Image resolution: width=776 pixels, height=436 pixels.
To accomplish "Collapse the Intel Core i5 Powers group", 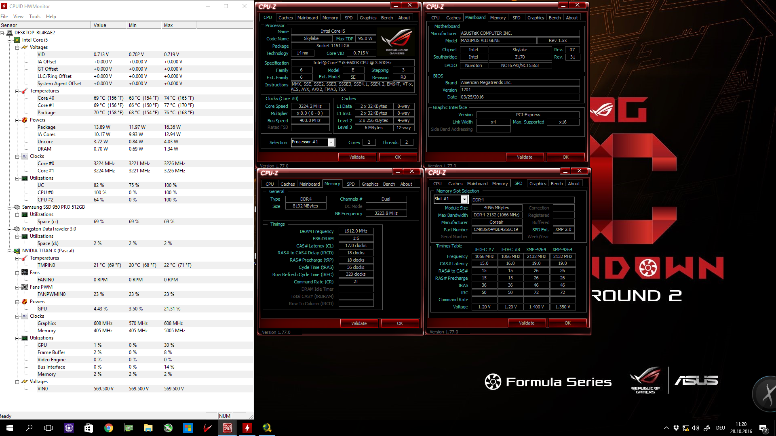I will click(17, 120).
